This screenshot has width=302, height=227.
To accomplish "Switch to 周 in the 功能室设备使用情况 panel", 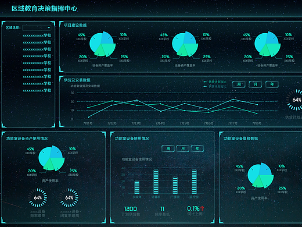I will click(168, 148).
